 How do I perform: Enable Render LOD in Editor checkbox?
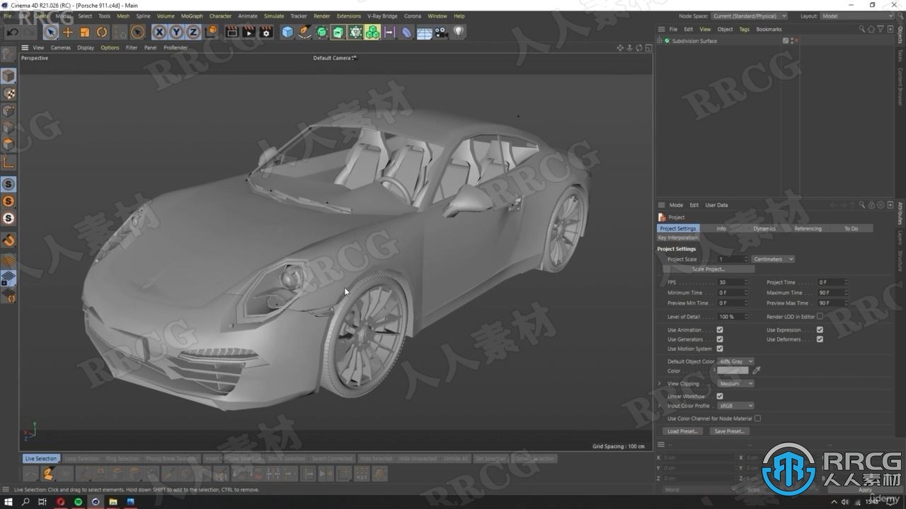pyautogui.click(x=820, y=317)
